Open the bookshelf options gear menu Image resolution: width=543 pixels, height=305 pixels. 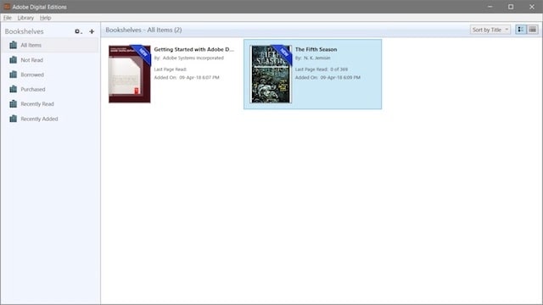pos(78,31)
